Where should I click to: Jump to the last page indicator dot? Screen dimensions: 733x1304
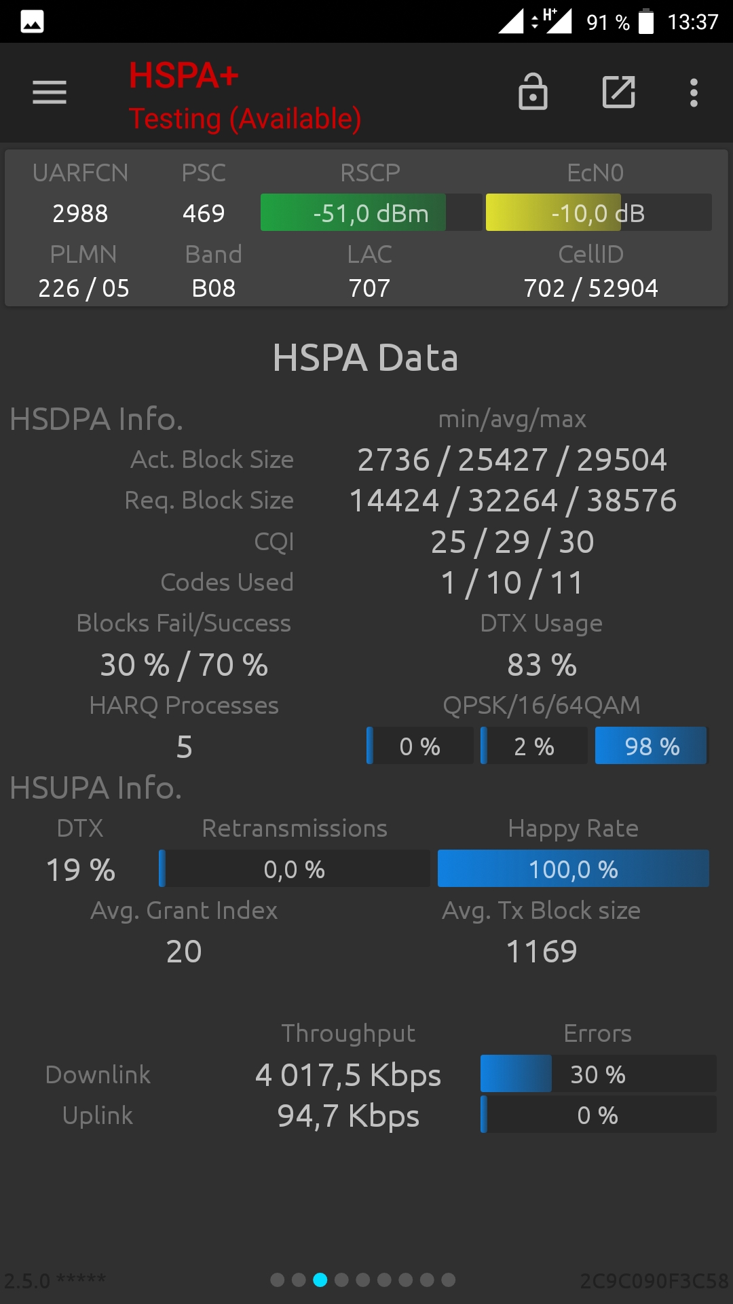pyautogui.click(x=449, y=1280)
